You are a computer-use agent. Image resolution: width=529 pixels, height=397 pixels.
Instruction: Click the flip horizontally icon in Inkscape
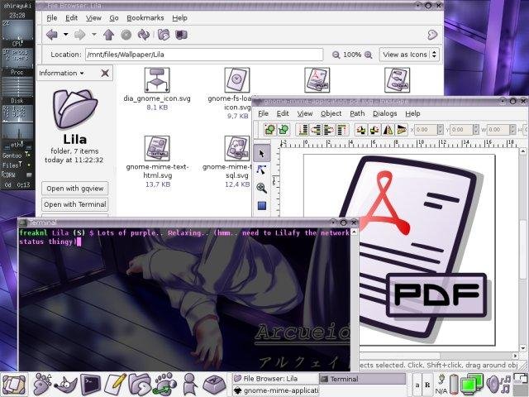coord(388,130)
